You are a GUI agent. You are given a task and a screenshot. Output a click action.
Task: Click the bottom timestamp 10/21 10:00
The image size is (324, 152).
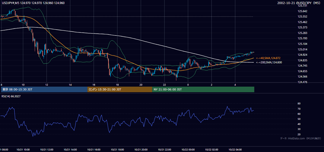tap(23, 149)
